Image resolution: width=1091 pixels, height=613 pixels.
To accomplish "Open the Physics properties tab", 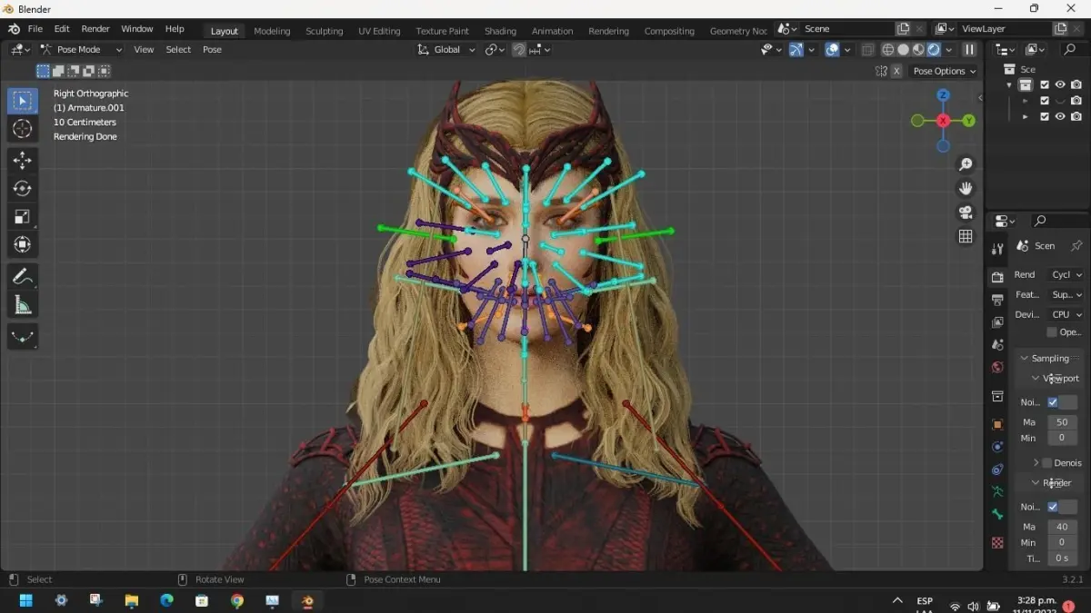I will 997,447.
